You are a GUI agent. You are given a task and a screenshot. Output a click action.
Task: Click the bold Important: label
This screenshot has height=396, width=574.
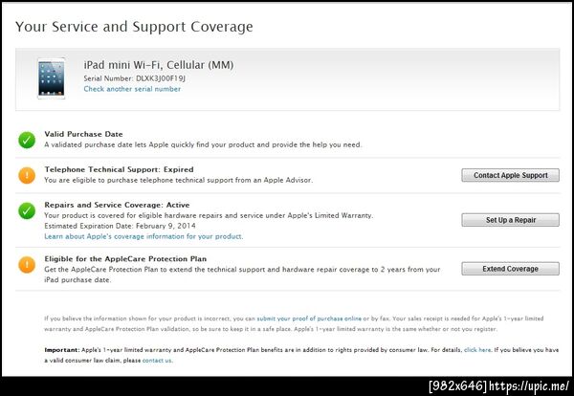(62, 350)
